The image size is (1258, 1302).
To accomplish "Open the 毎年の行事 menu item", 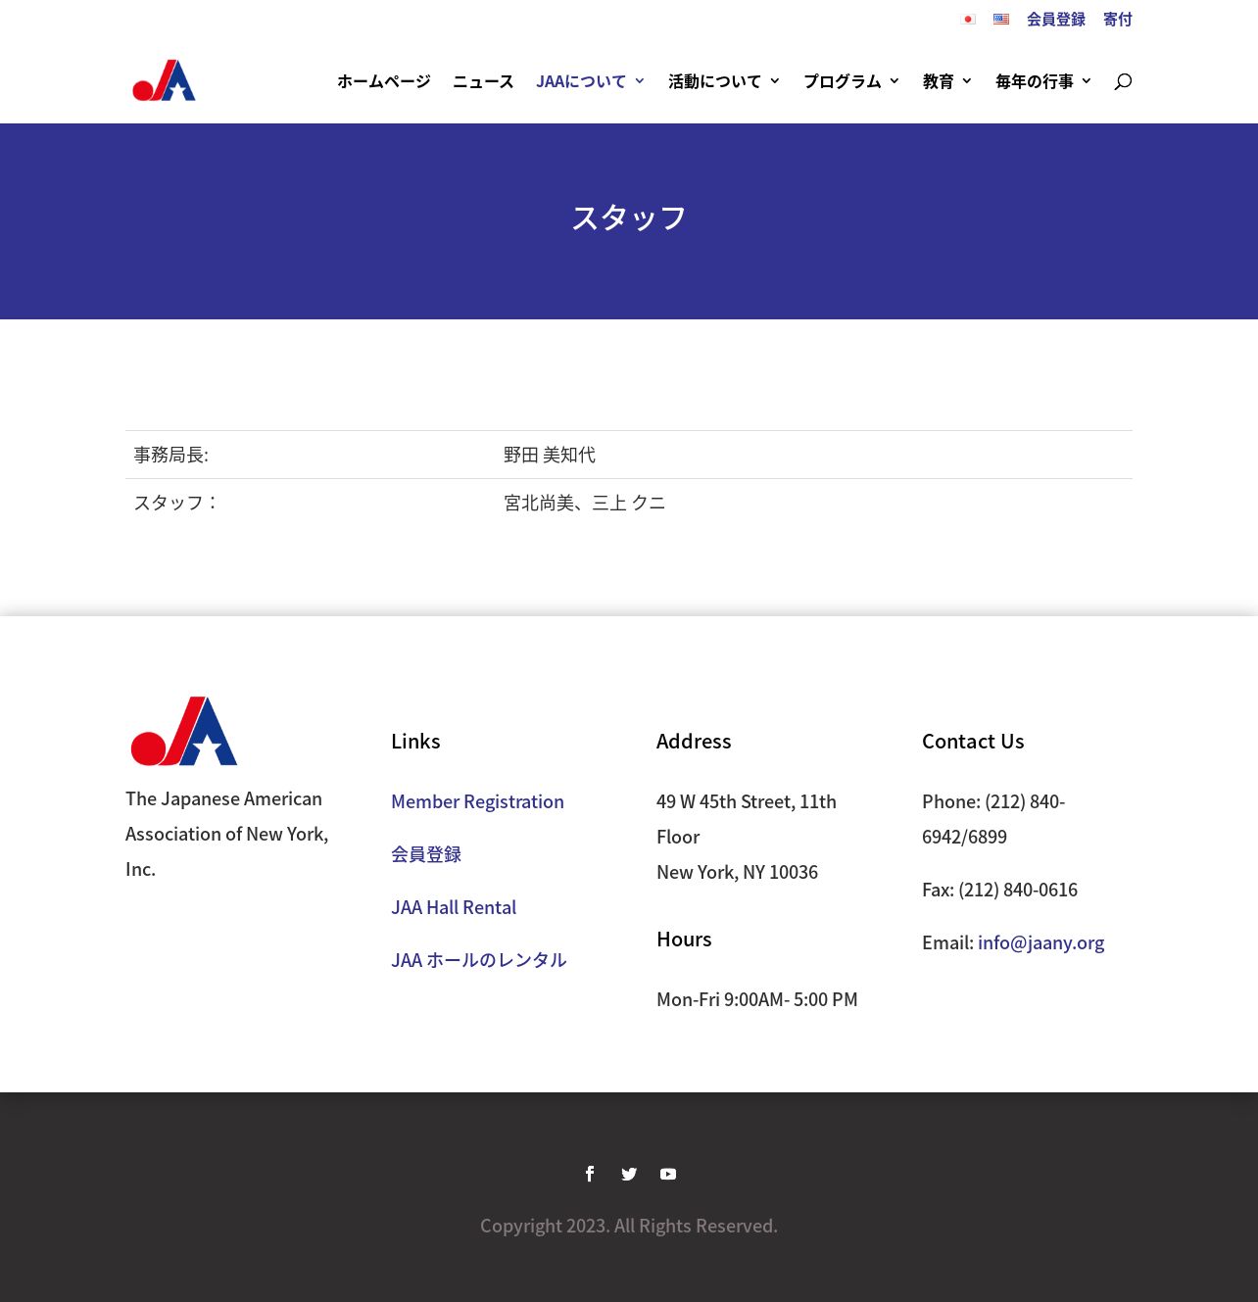I will pyautogui.click(x=1035, y=81).
